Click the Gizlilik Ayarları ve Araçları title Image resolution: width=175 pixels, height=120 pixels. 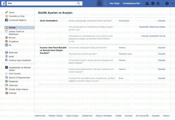(55, 13)
